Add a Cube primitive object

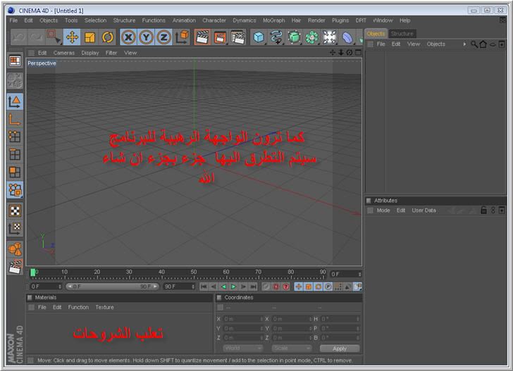259,37
